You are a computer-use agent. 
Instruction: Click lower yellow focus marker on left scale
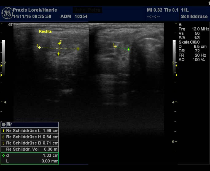pos(1,75)
